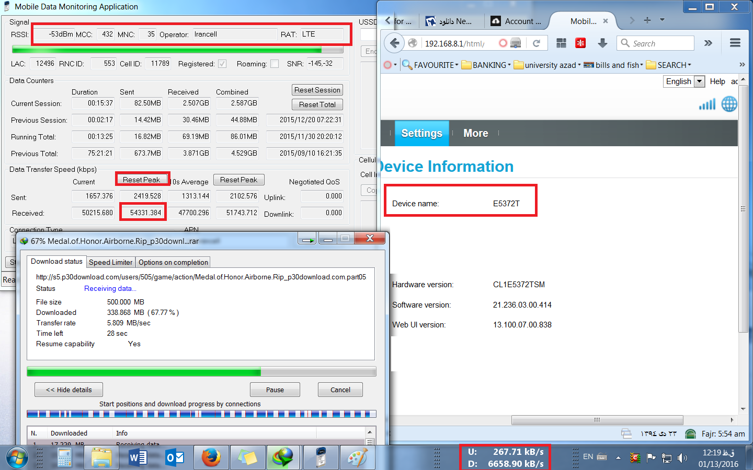Expand the bills and fish bookmarks folder
This screenshot has height=470, width=753.
613,65
